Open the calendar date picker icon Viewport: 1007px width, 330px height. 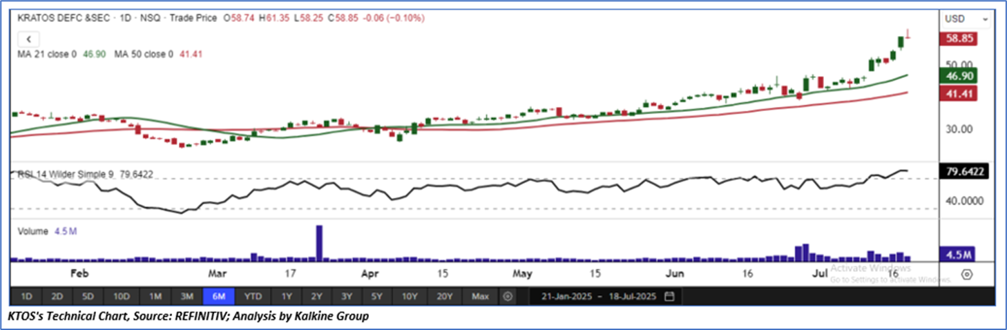coord(669,296)
